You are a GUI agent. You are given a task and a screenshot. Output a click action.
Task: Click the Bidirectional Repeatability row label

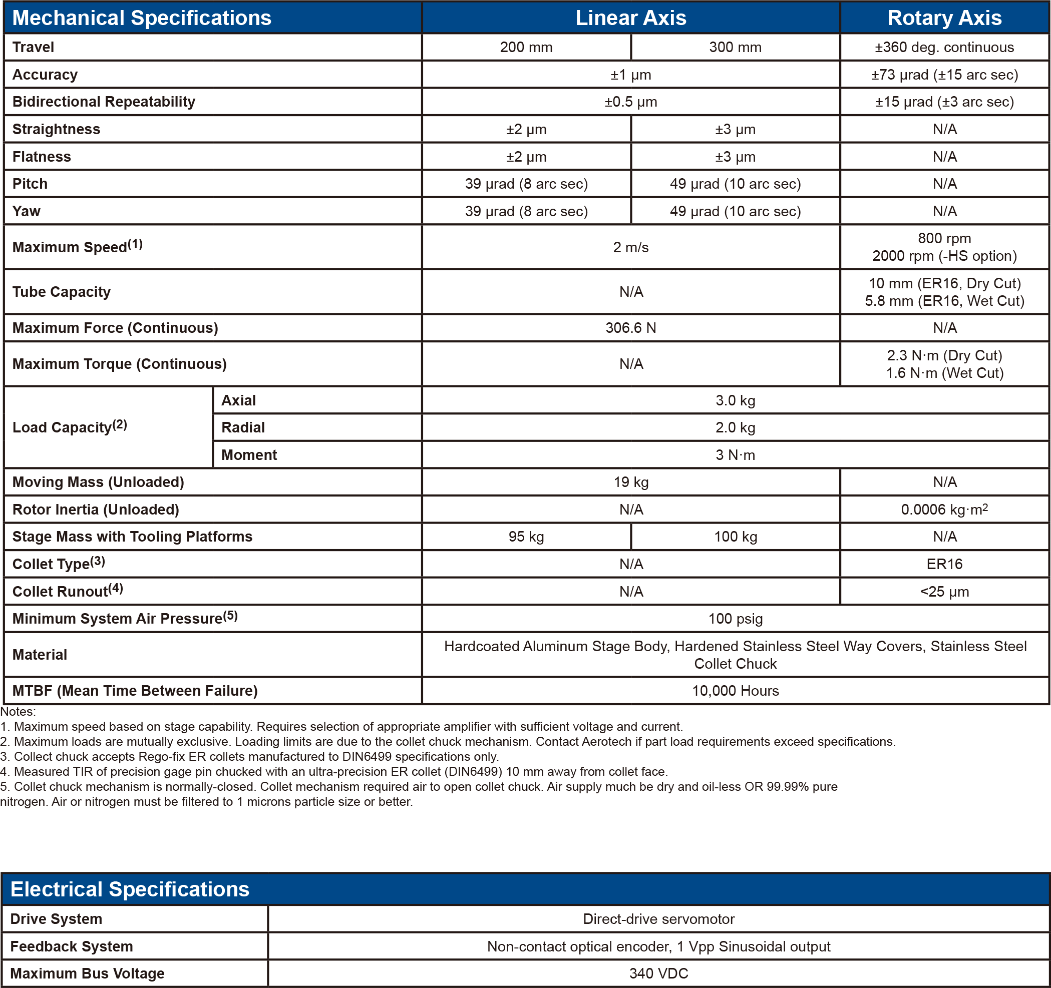coord(104,102)
